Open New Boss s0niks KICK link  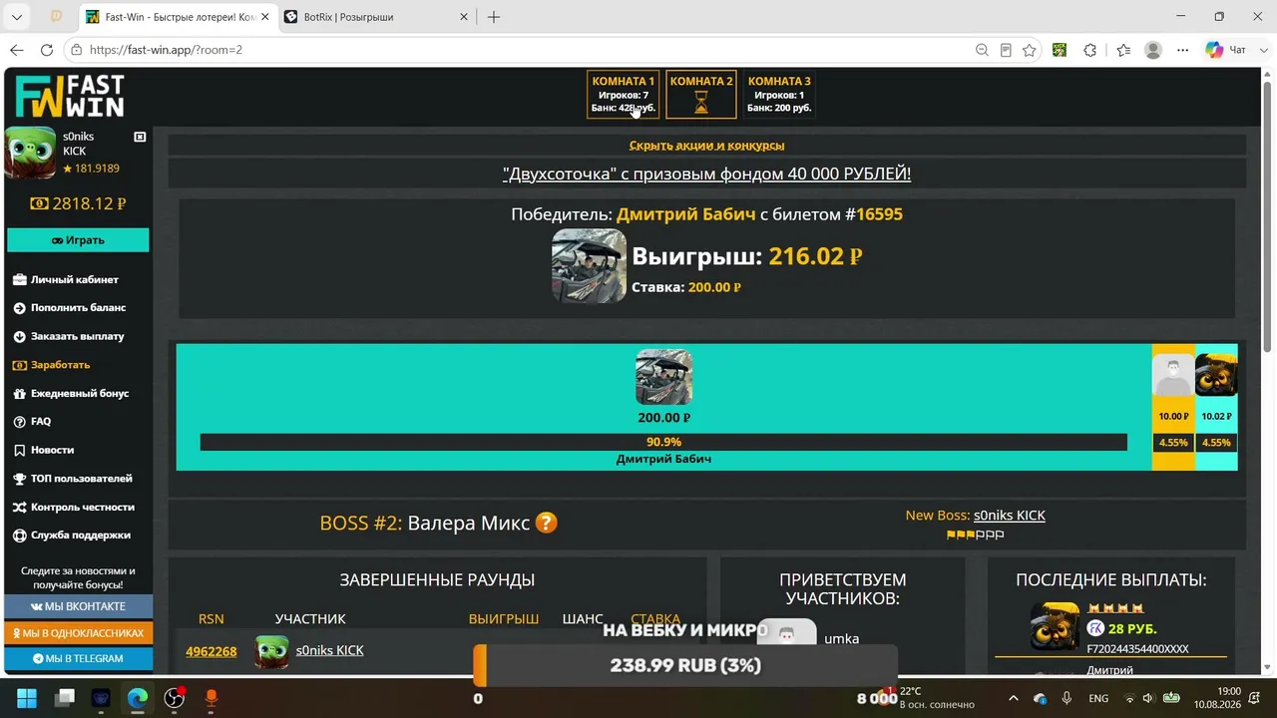1010,516
